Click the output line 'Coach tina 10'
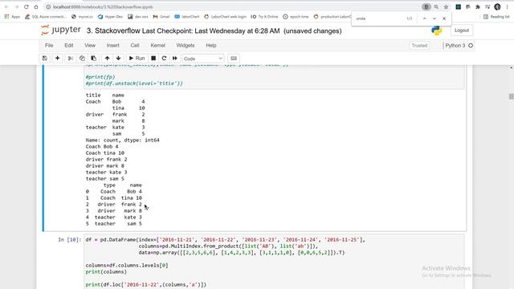The height and width of the screenshot is (289, 514). 105,153
